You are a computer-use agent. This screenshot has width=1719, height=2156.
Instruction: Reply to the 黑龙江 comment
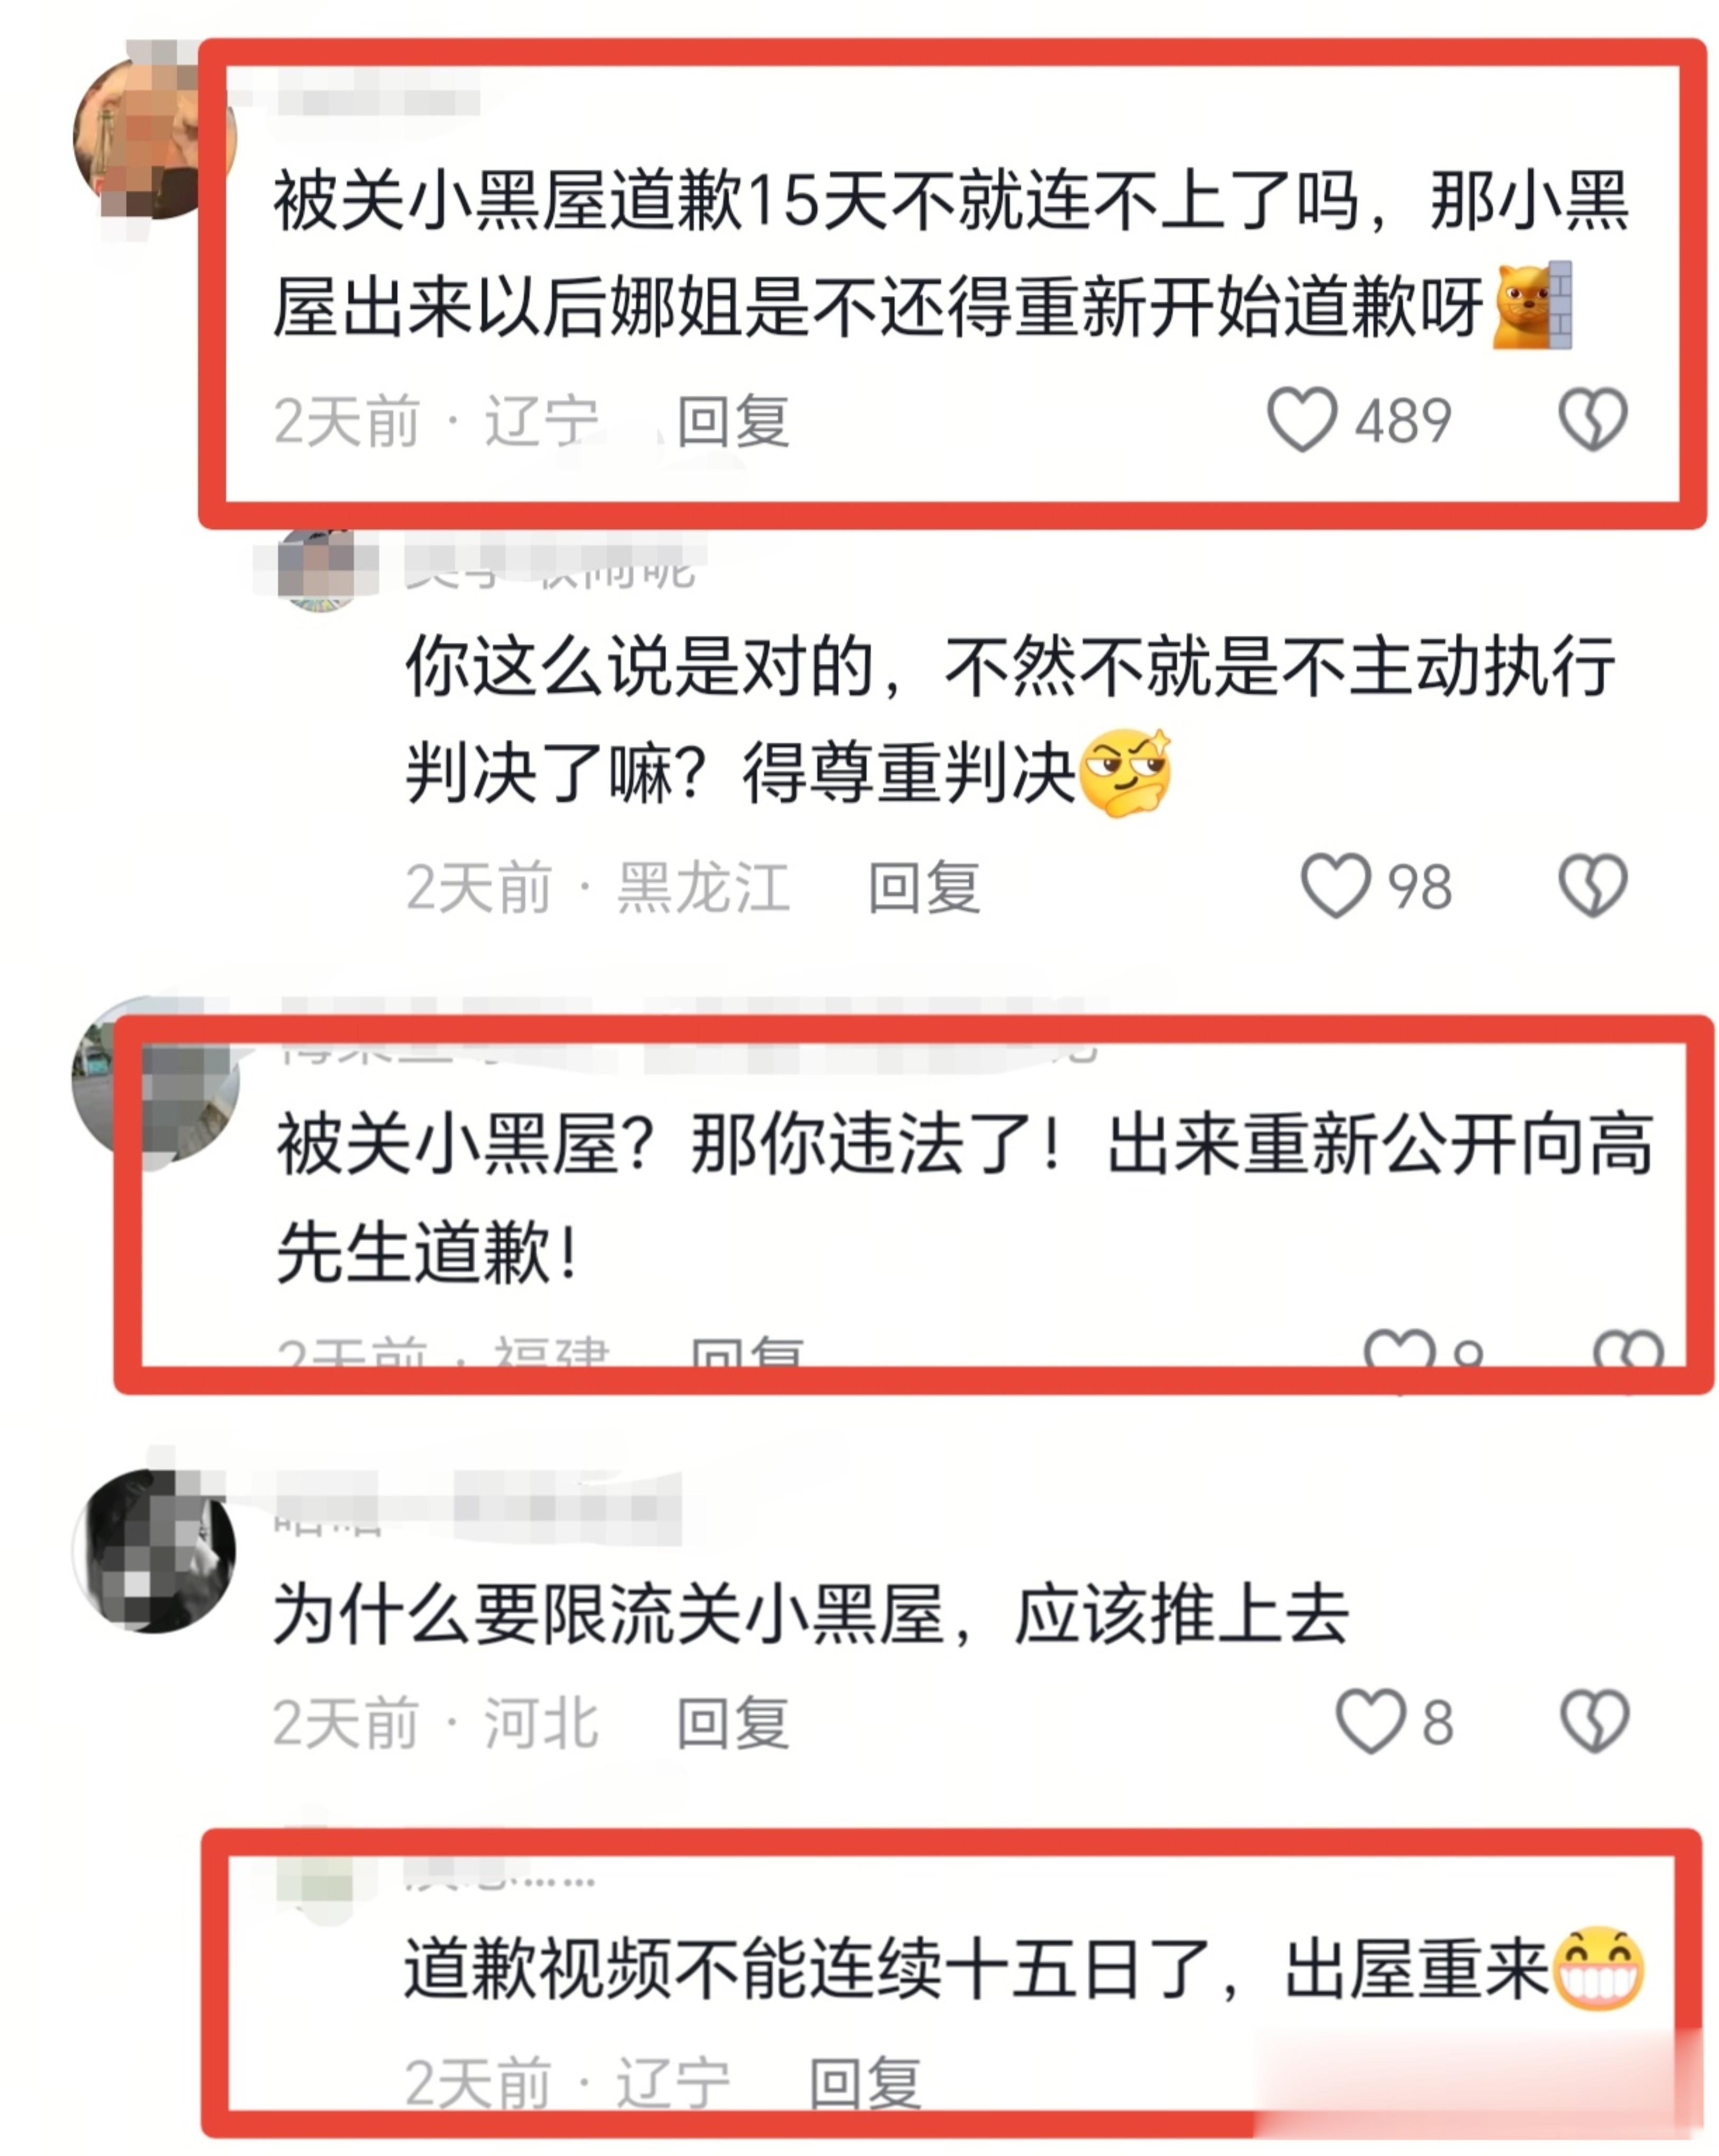click(x=924, y=887)
